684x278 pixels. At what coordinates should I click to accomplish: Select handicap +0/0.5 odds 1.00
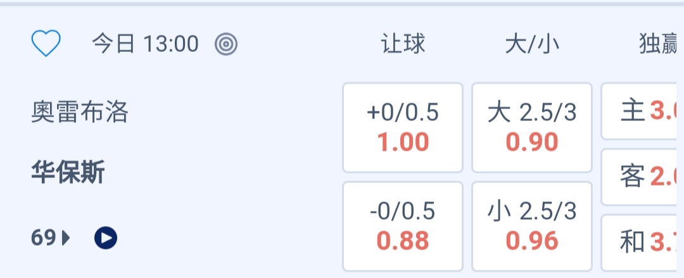403,128
